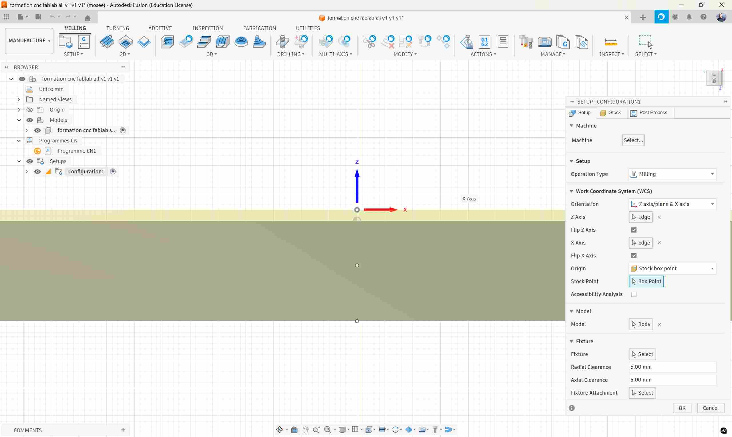The image size is (732, 437).
Task: Click the Post Process G1 G2 icon
Action: (484, 42)
